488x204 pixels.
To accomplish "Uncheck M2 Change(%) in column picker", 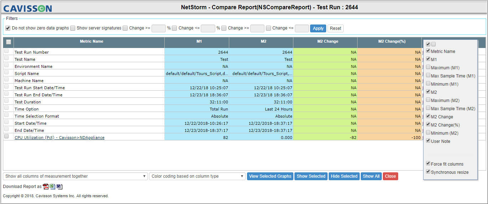I will click(428, 124).
